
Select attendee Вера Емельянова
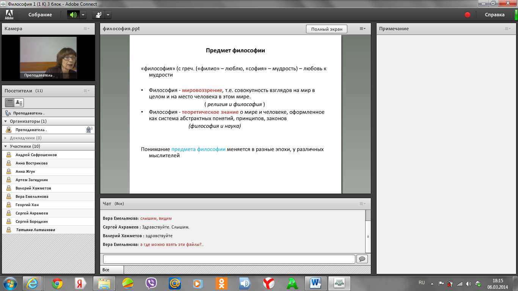pos(48,196)
